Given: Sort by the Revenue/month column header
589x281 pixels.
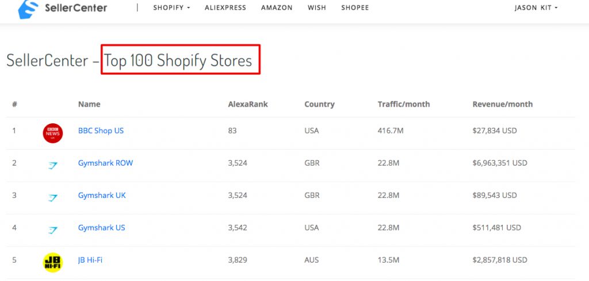Looking at the screenshot, I should (503, 104).
